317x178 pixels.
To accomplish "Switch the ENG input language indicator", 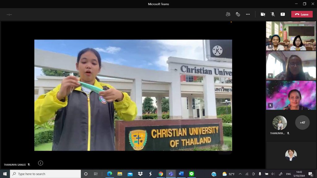I will (x=289, y=174).
